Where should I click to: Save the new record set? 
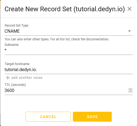92,117
